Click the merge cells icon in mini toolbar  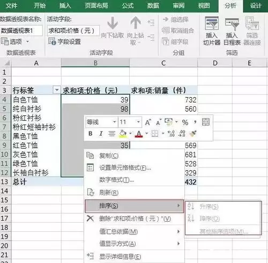click(x=206, y=122)
